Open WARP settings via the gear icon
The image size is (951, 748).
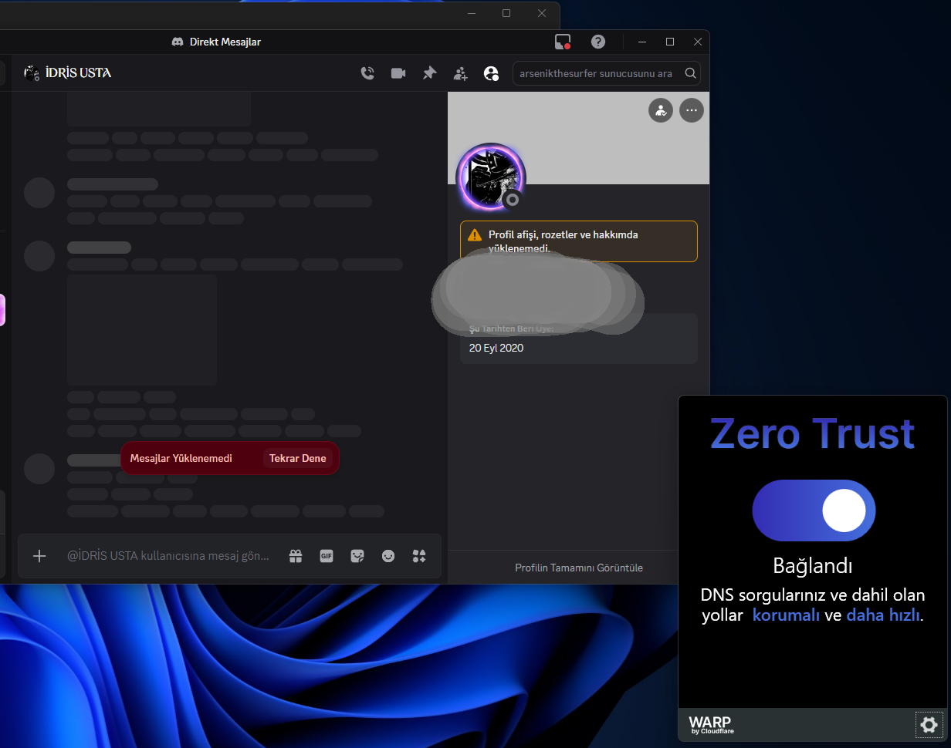[929, 725]
